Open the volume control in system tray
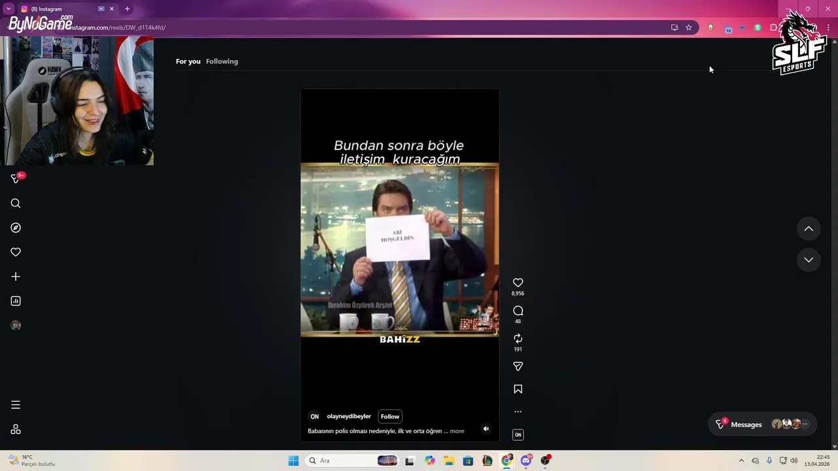This screenshot has height=471, width=838. coord(794,461)
